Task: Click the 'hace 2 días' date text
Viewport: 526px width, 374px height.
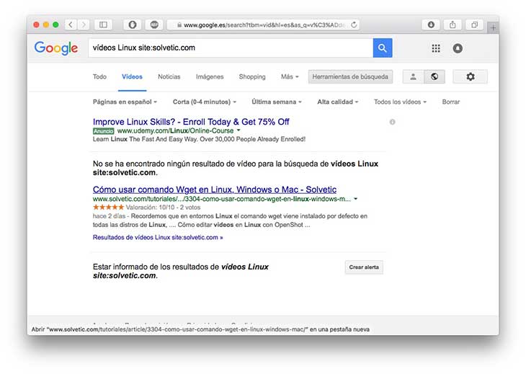Action: (109, 216)
